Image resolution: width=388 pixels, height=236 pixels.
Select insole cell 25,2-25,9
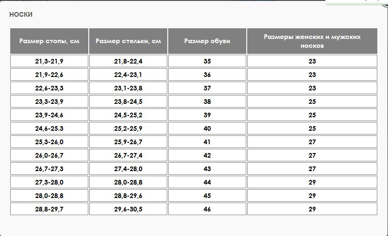coord(128,128)
